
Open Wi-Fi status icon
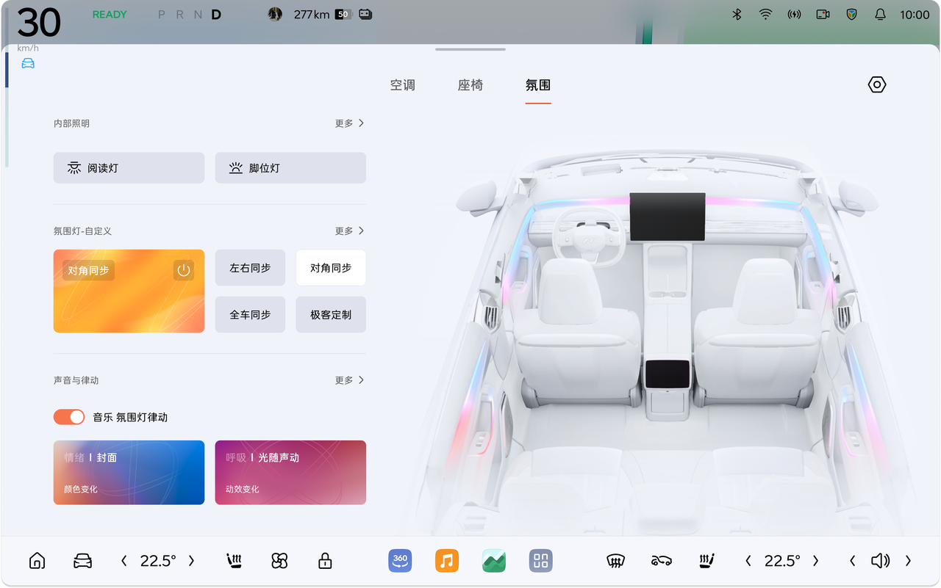click(x=765, y=14)
